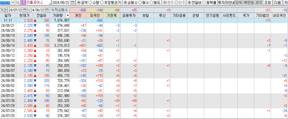288x119 pixels.
Task: Click volume cell 3,219,013
Action: (60, 46)
